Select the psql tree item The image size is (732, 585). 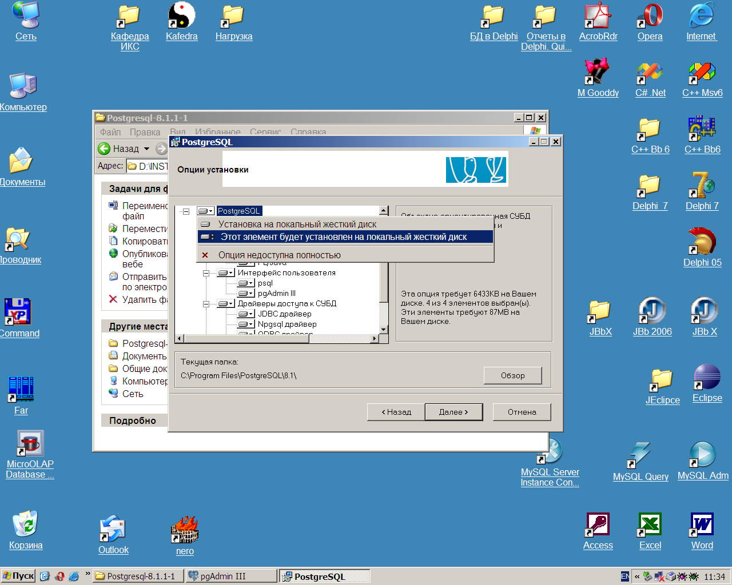tap(265, 283)
